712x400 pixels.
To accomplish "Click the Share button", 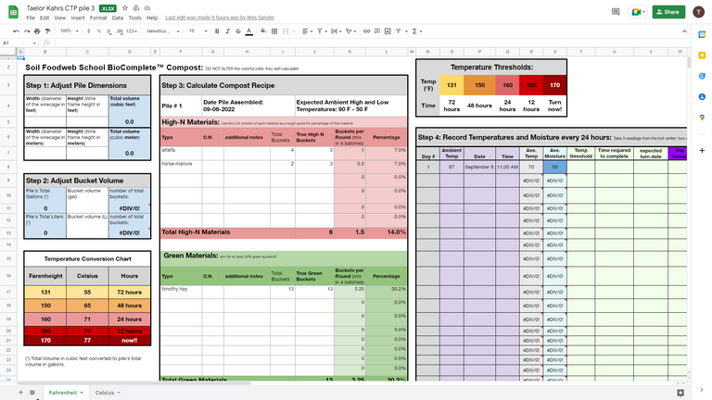I will (668, 12).
